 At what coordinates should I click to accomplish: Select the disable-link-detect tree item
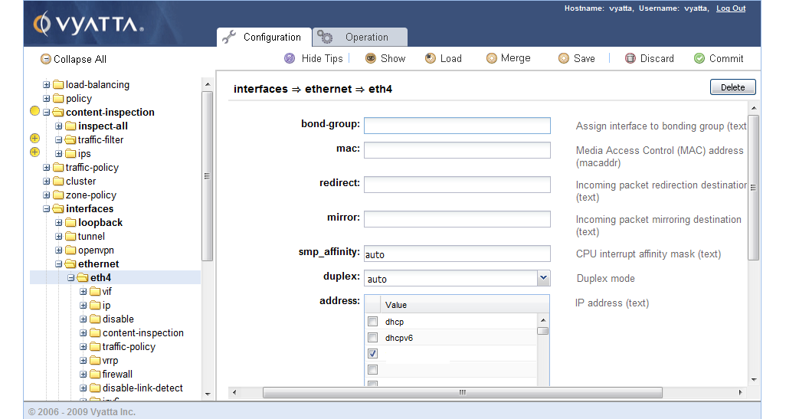[x=142, y=388]
